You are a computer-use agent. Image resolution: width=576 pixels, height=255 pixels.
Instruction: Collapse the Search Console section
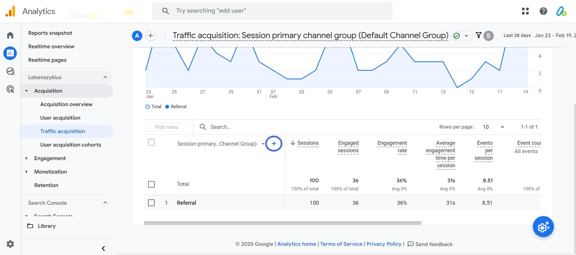pos(105,203)
